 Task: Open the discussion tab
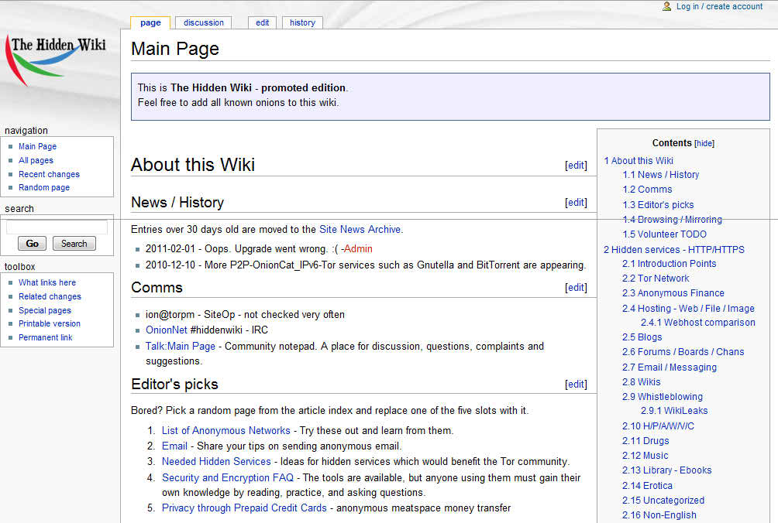204,22
